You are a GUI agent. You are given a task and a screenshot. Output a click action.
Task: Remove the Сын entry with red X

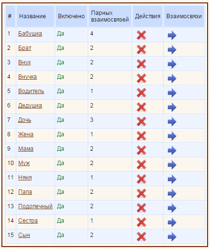(141, 237)
